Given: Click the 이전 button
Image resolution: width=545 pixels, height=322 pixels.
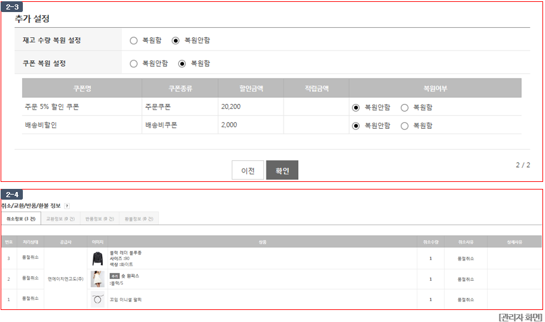Looking at the screenshot, I should (x=248, y=171).
